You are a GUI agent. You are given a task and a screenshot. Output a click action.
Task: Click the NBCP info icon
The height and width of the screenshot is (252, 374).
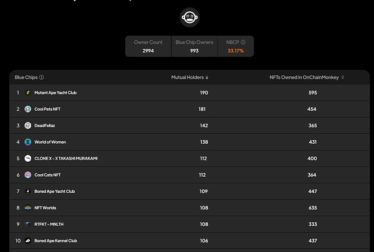[243, 42]
